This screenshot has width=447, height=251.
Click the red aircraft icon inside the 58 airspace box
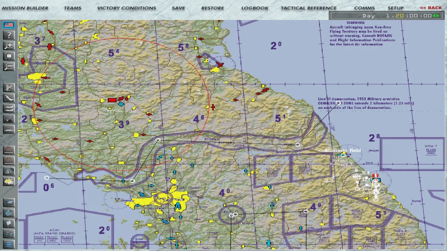point(219,64)
